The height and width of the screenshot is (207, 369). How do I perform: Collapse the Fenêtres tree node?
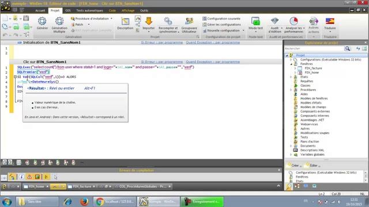291,64
